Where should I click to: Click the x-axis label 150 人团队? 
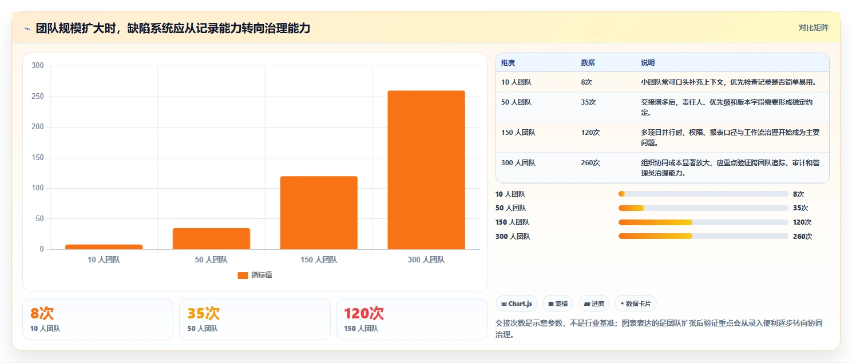319,260
